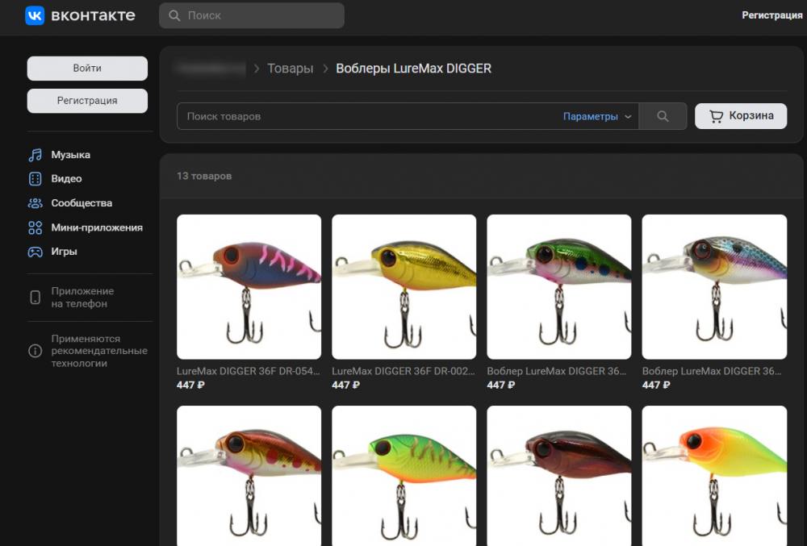Expand the Параметры dropdown
The height and width of the screenshot is (546, 807).
[x=597, y=117]
